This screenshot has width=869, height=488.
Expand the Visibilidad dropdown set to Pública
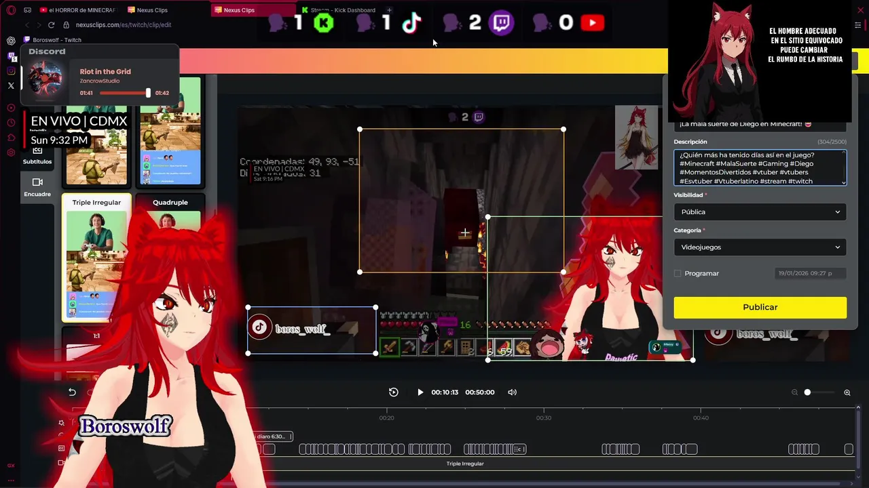760,211
